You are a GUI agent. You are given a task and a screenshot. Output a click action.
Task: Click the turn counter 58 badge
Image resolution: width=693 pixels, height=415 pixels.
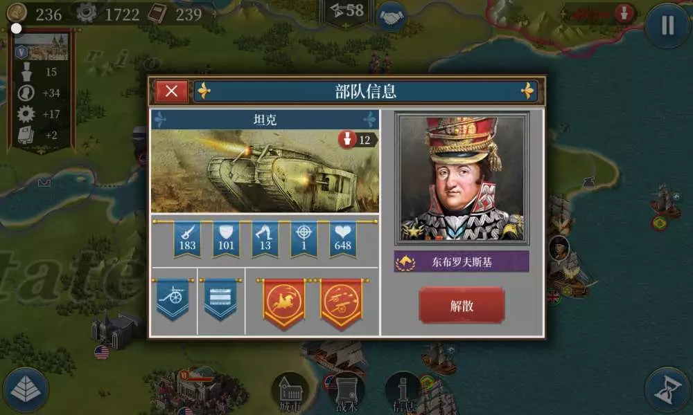click(x=347, y=12)
